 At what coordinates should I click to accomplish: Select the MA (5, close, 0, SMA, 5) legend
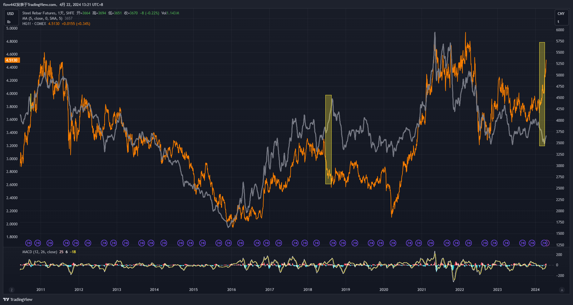point(42,18)
